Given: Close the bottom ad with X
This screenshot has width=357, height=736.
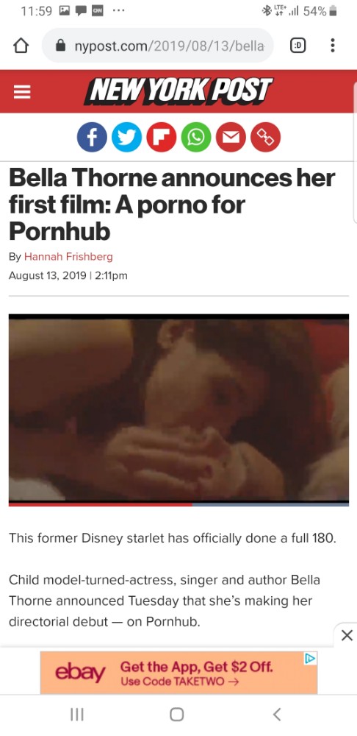Looking at the screenshot, I should [347, 636].
